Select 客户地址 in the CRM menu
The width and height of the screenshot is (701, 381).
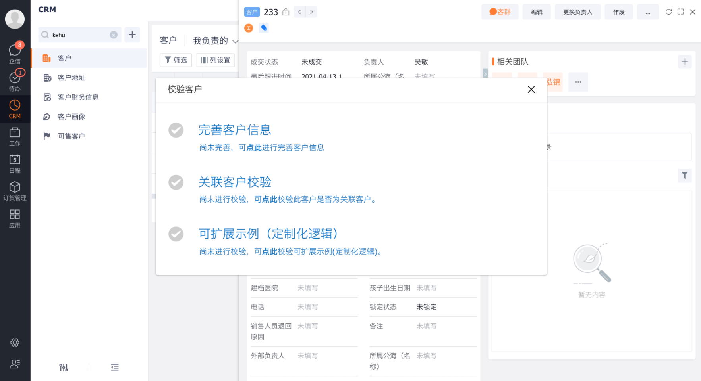tap(89, 78)
